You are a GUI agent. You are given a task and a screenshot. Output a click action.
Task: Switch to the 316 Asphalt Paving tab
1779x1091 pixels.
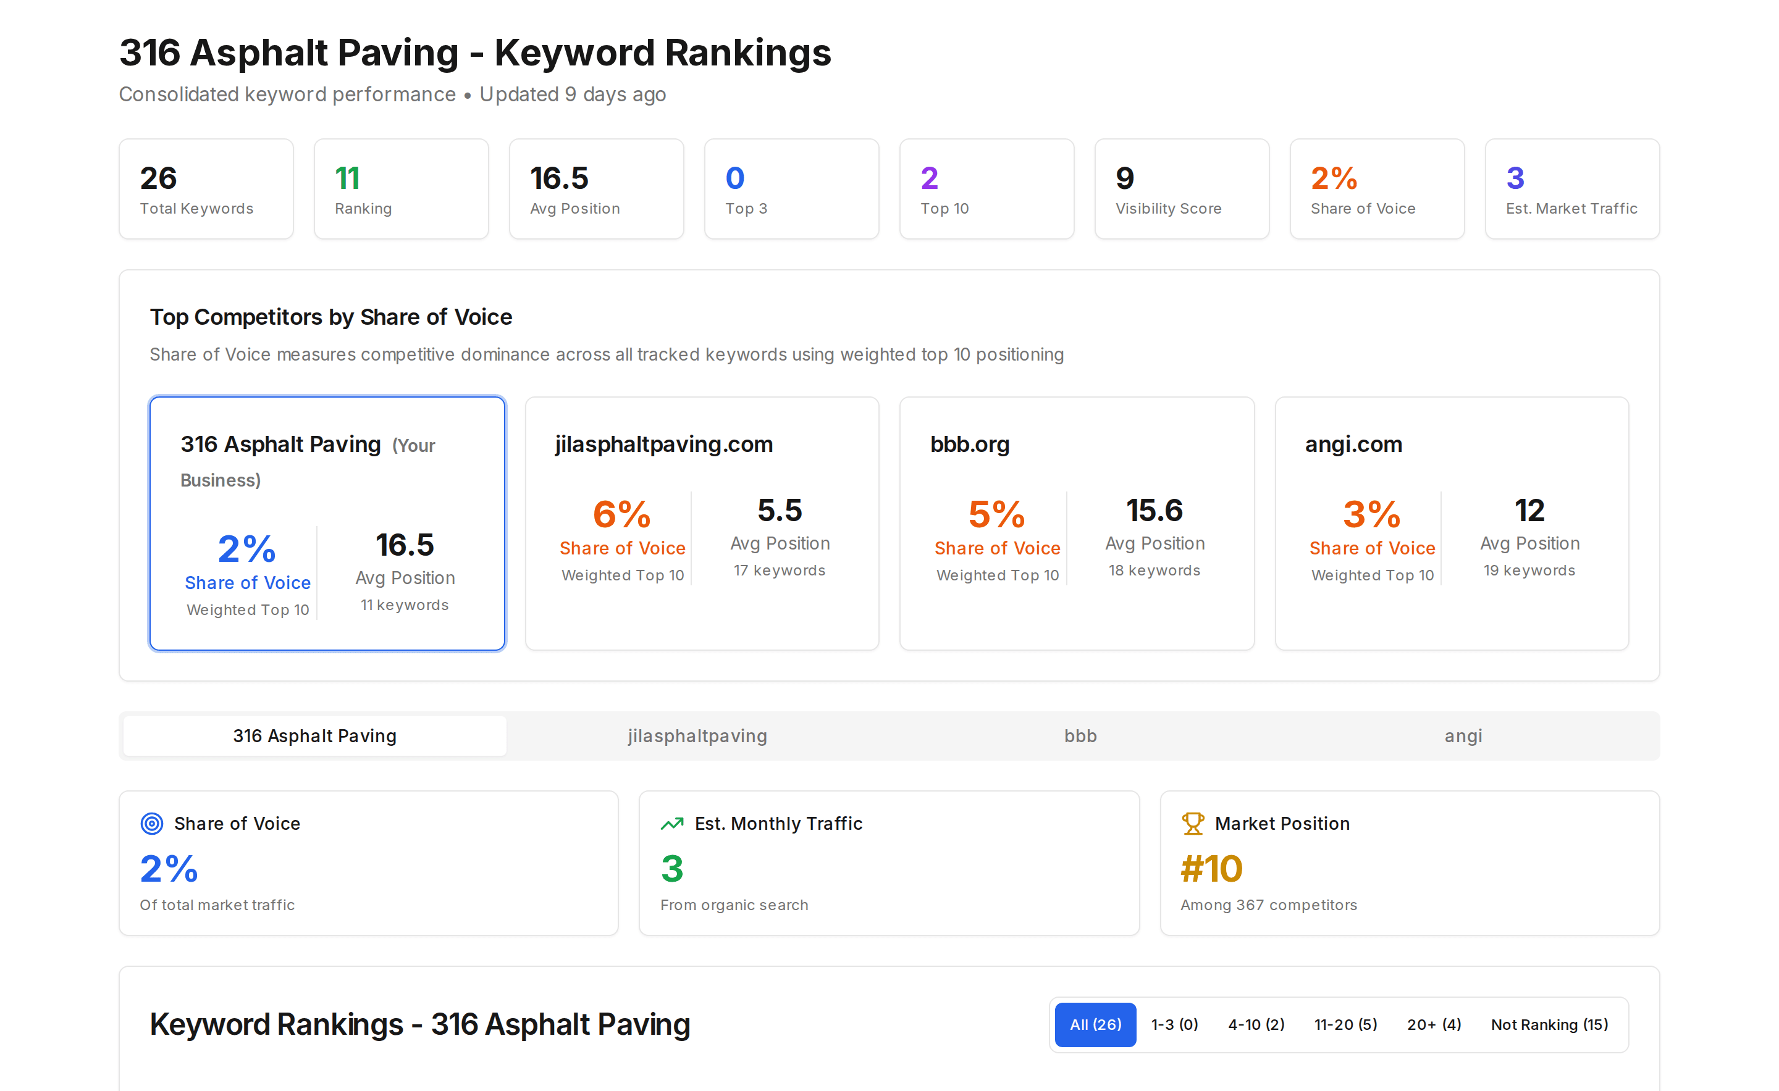(315, 736)
